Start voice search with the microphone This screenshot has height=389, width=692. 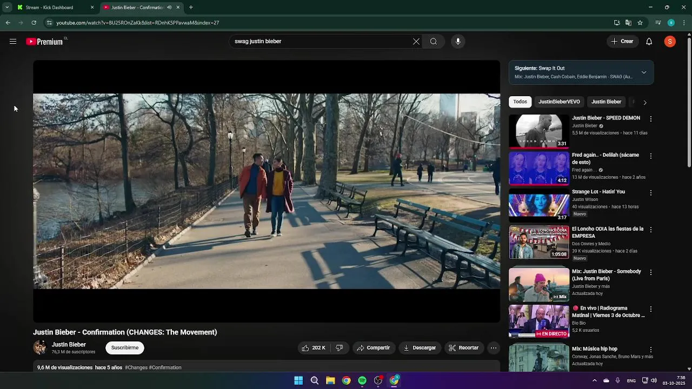[x=458, y=42]
